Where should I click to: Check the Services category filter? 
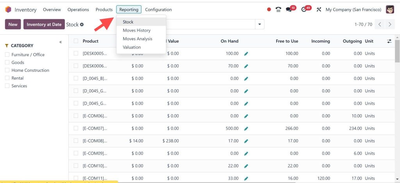point(7,86)
